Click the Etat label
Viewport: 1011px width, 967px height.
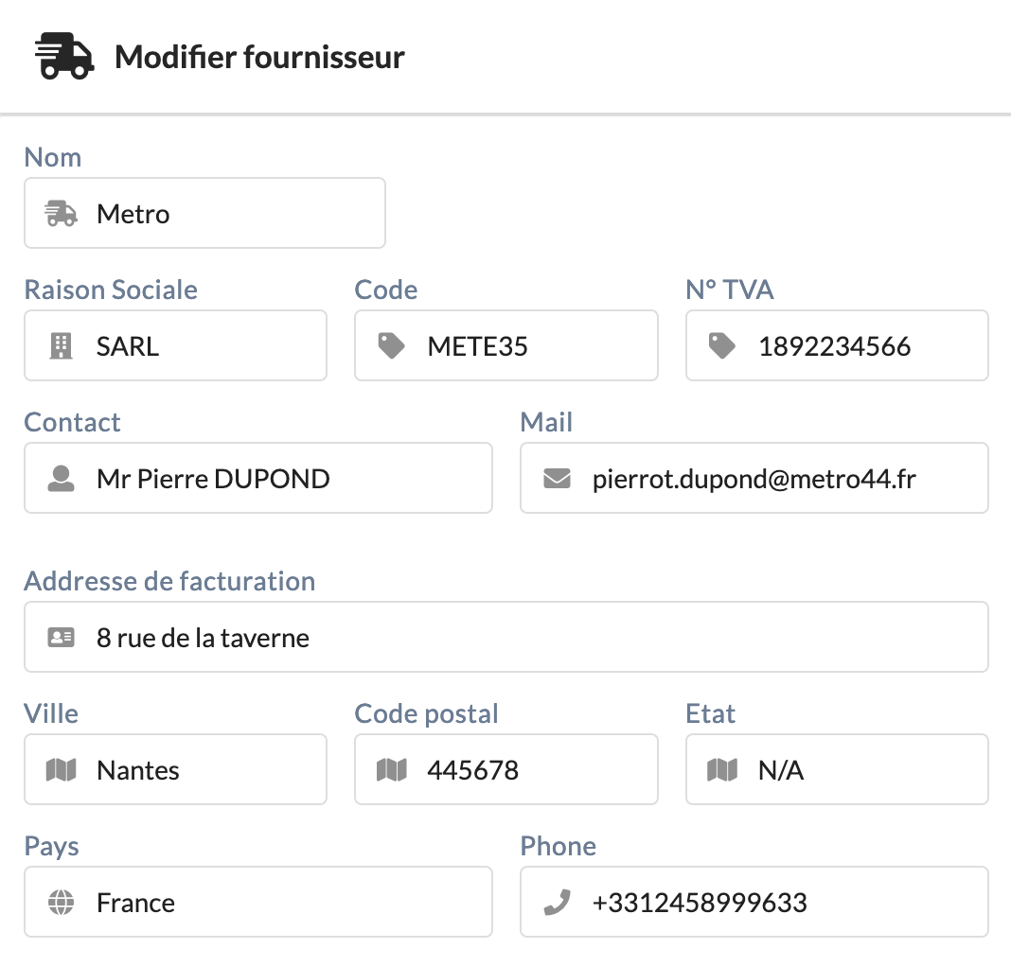[711, 713]
